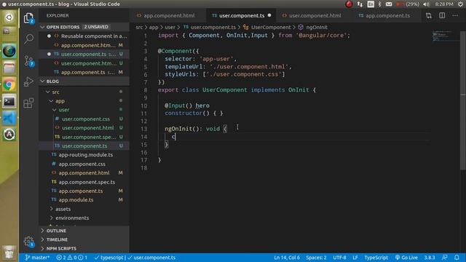Collapse the src folder
466x262 pixels.
click(x=84, y=92)
